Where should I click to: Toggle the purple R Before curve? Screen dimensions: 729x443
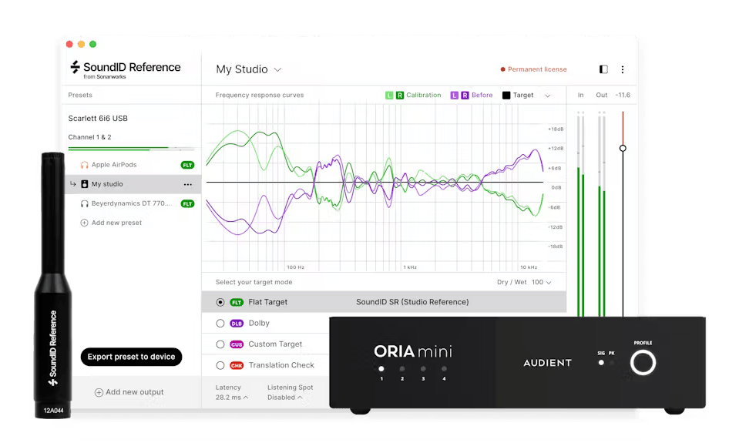point(465,96)
